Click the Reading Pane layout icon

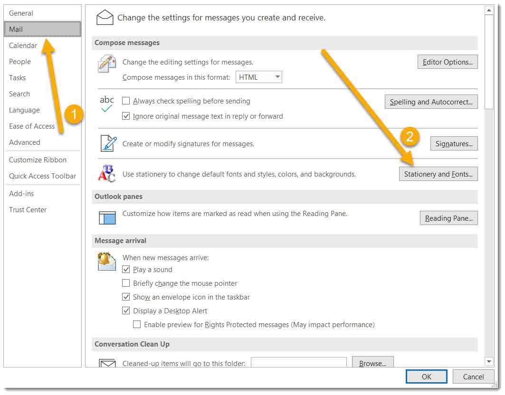pos(106,217)
